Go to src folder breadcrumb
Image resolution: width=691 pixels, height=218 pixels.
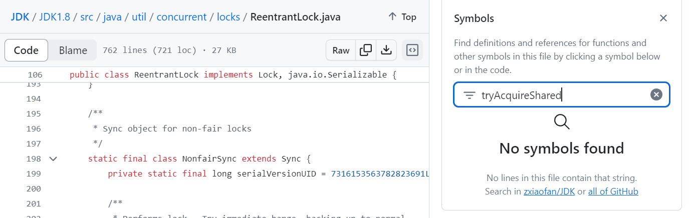[87, 17]
